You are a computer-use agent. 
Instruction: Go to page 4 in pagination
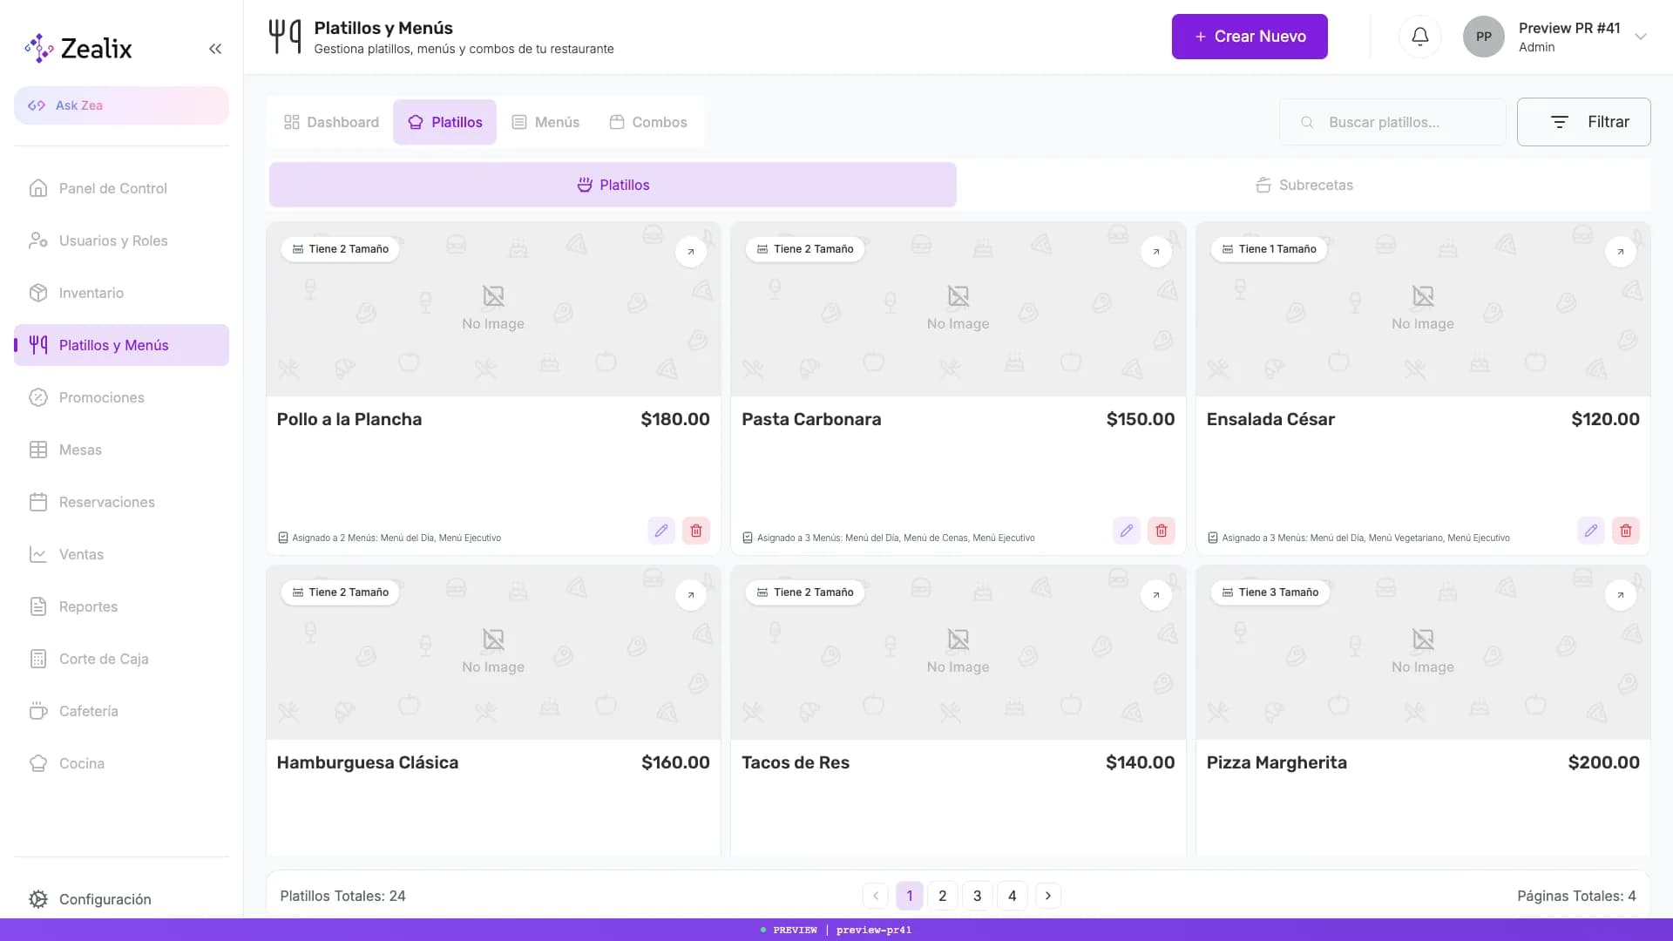1012,896
